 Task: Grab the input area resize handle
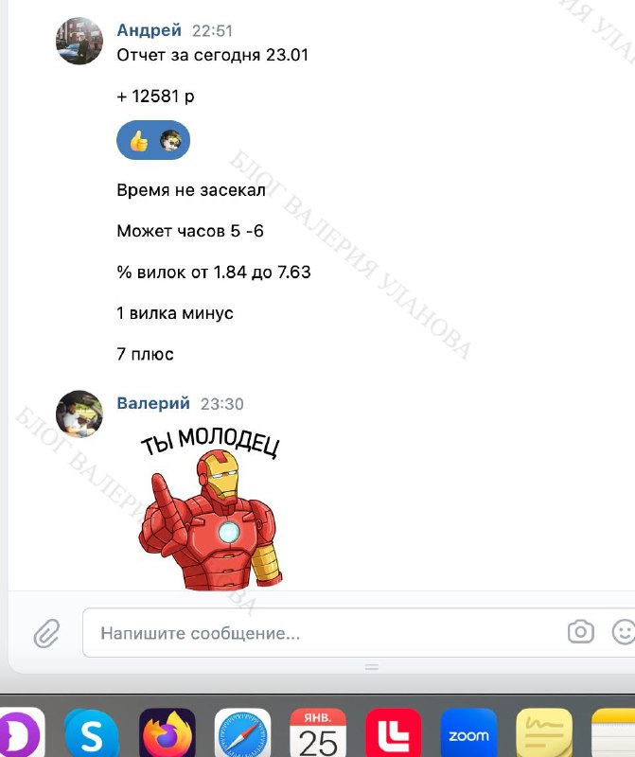pos(371,667)
